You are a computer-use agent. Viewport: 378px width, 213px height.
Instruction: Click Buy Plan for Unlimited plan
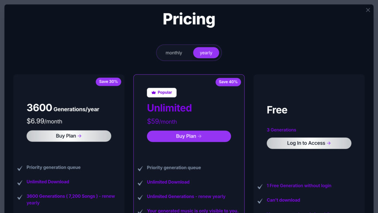pos(189,136)
